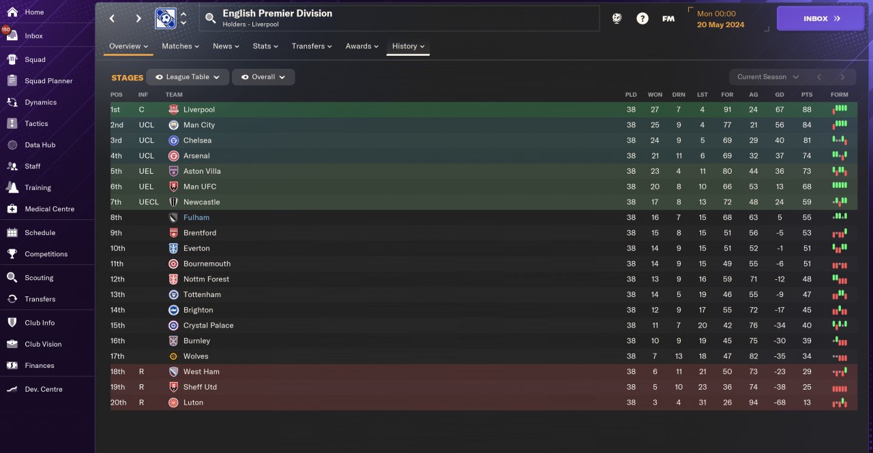Select Squad Planner in sidebar
The image size is (873, 453).
pyautogui.click(x=48, y=80)
